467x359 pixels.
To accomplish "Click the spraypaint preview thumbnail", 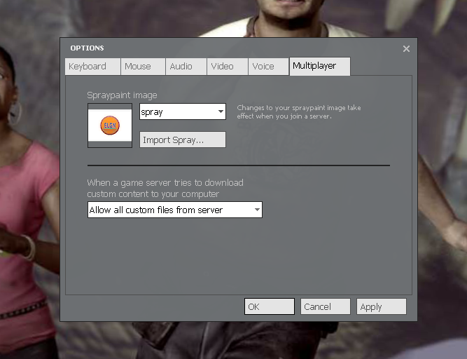I will 110,126.
